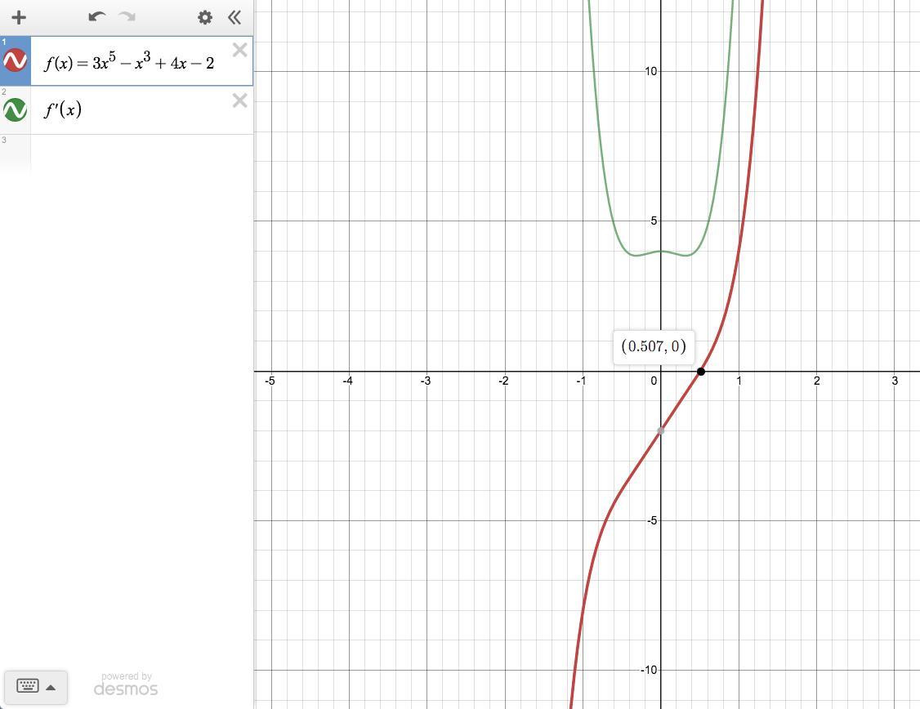This screenshot has width=920, height=709.
Task: Open the powered by desmos link
Action: (x=126, y=685)
